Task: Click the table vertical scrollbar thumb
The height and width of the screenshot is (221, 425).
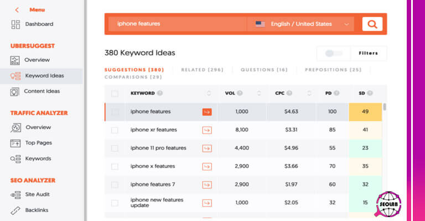Action: point(385,107)
